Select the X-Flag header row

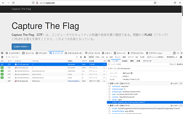click(x=145, y=102)
